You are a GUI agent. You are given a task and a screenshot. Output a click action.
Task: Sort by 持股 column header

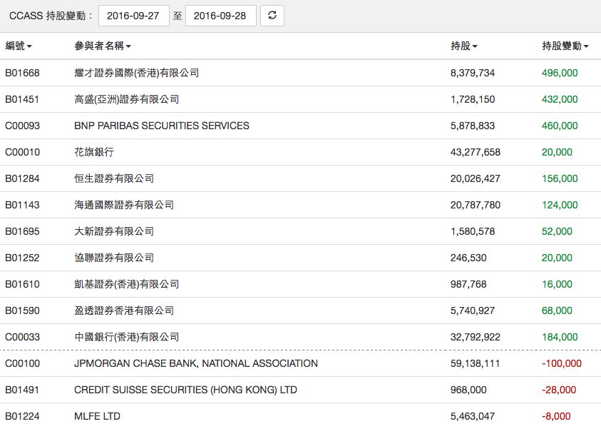[464, 46]
